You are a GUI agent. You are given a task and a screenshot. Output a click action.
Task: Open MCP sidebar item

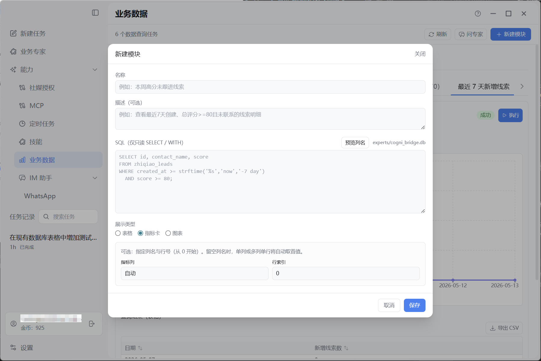[58, 106]
